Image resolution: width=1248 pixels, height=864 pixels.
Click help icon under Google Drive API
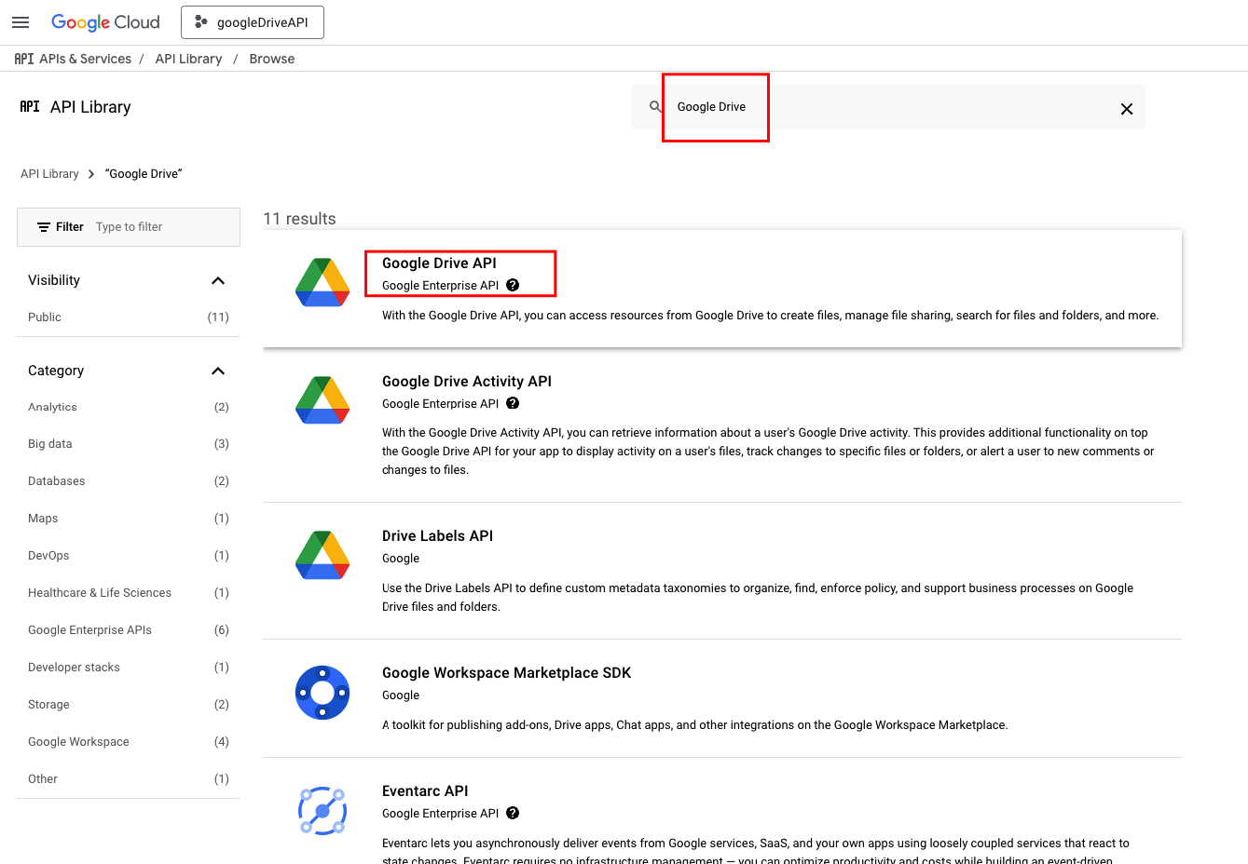click(x=513, y=286)
